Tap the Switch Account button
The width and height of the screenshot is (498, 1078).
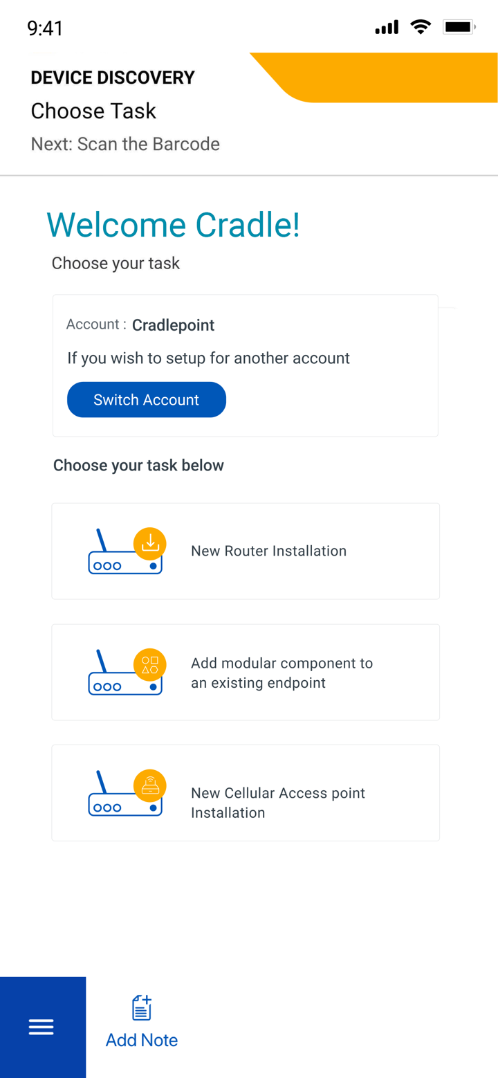click(x=146, y=399)
